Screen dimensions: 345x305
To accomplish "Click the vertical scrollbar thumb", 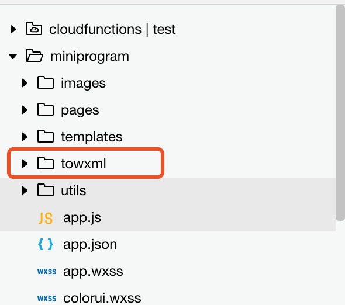I will [x=340, y=113].
